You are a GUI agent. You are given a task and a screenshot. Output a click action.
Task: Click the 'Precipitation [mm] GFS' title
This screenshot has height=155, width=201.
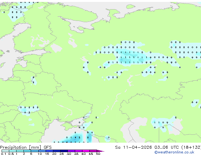point(26,147)
